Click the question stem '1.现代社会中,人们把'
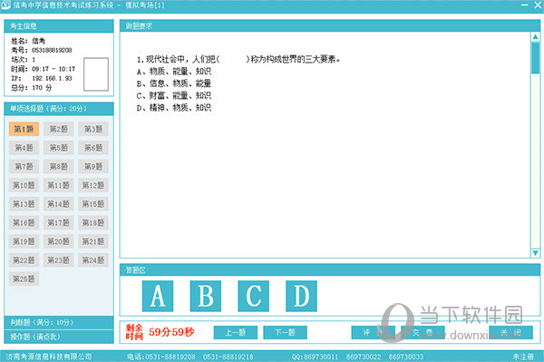Screen dimensions: 544x362 (x=179, y=59)
